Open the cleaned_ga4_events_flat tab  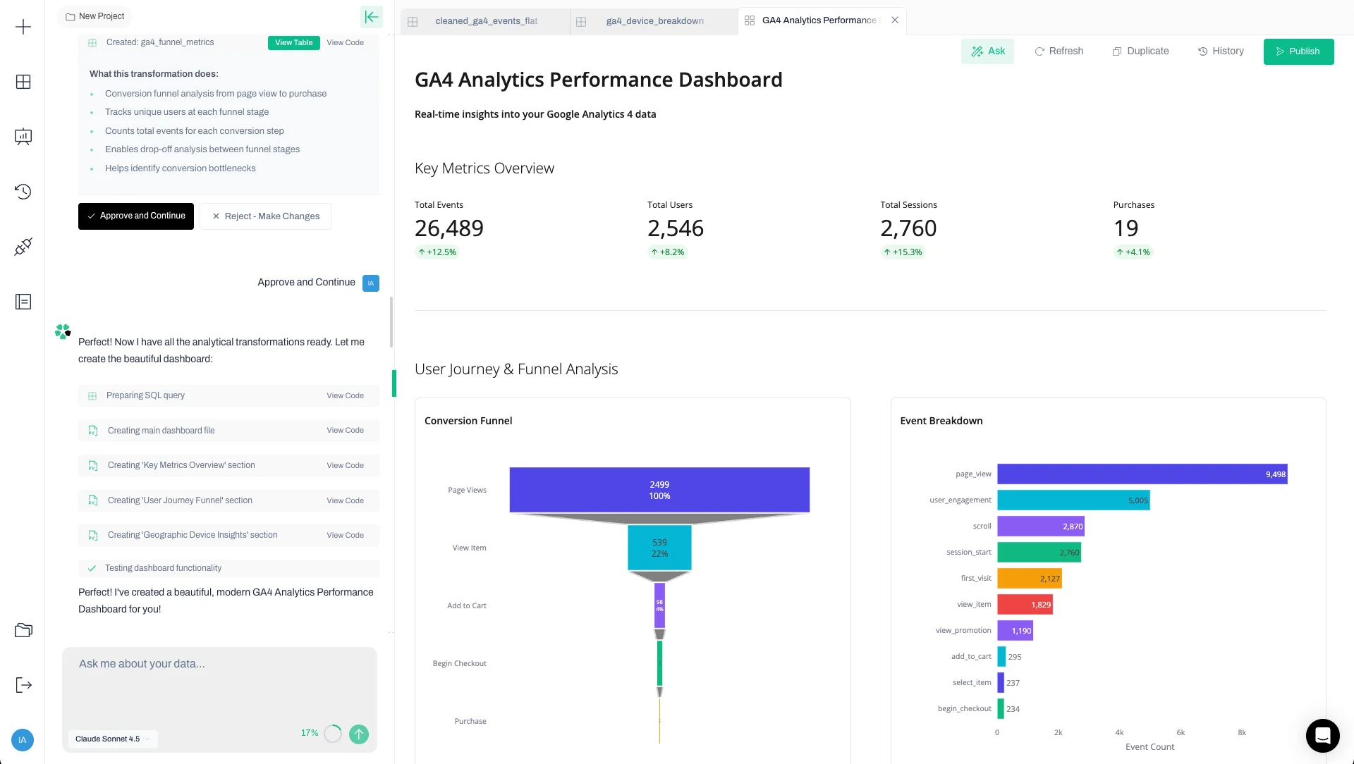487,21
